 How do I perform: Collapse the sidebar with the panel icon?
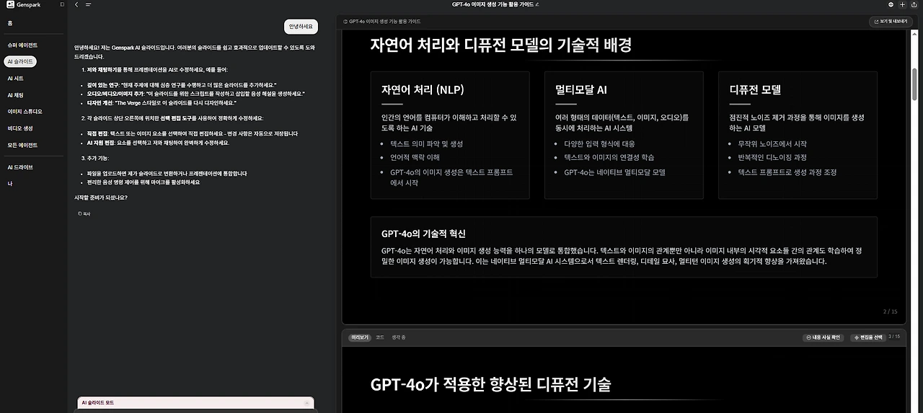61,4
